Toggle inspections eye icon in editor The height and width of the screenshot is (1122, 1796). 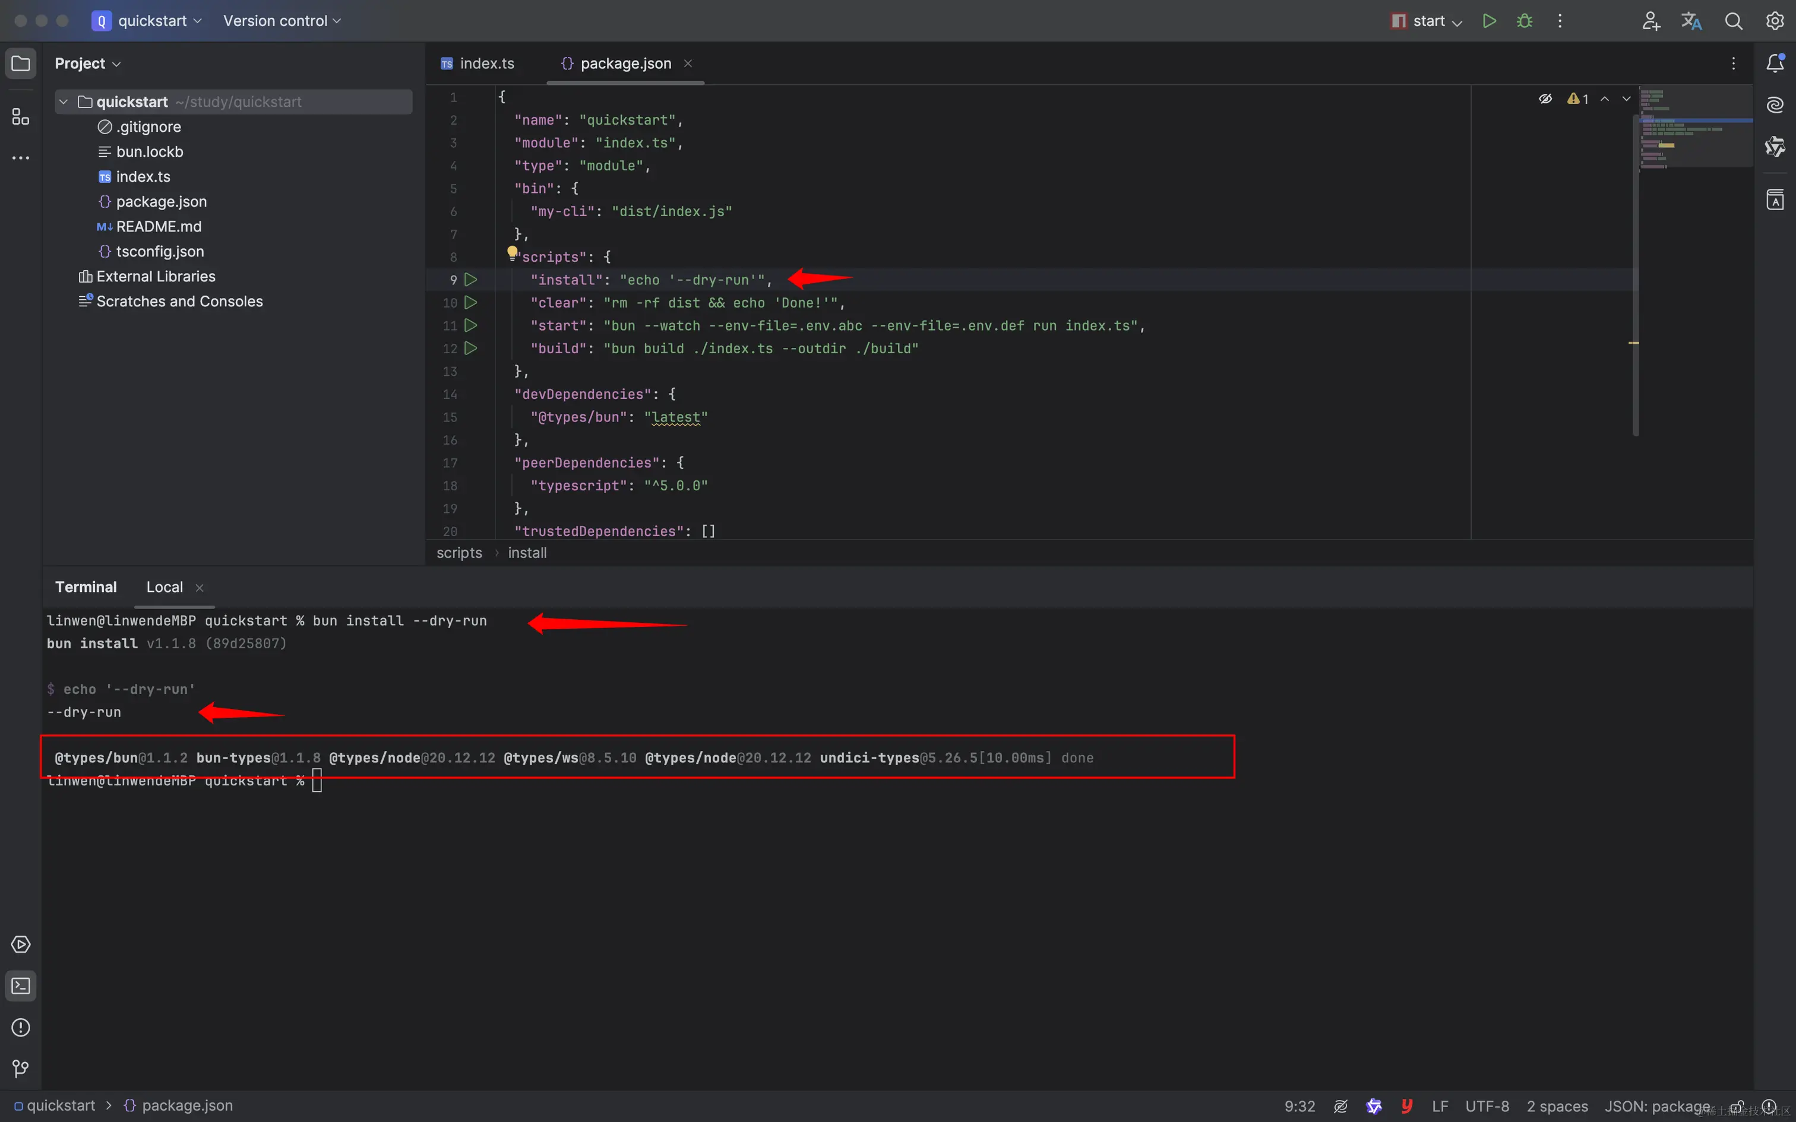pos(1546,99)
